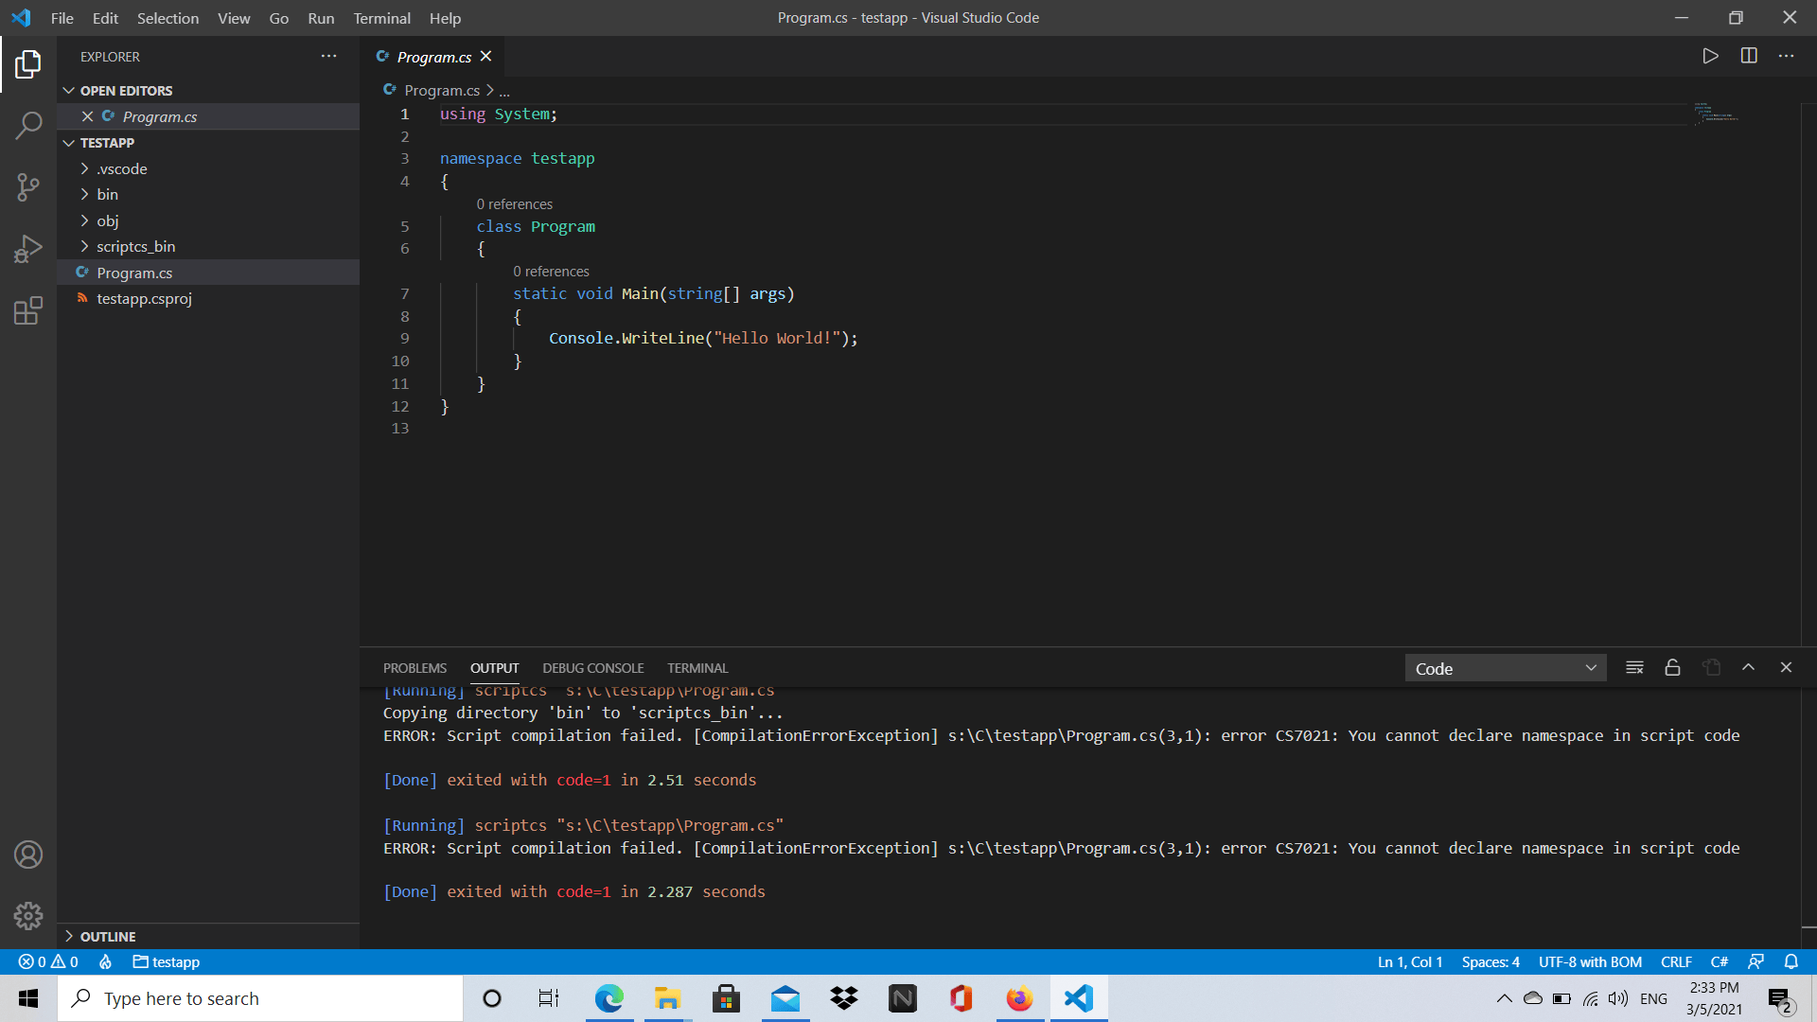Image resolution: width=1817 pixels, height=1022 pixels.
Task: Close the Program.cs editor tab
Action: pyautogui.click(x=485, y=56)
